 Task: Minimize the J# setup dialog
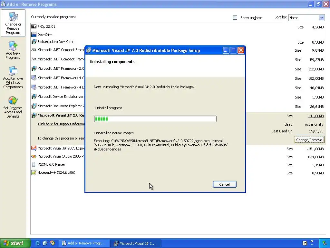click(226, 50)
